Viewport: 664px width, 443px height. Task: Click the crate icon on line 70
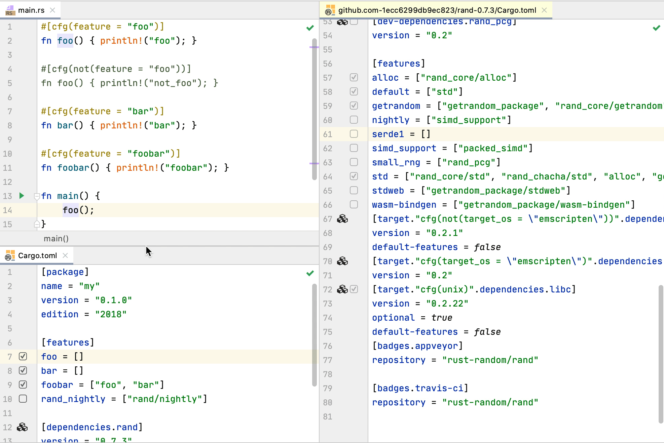tap(342, 261)
